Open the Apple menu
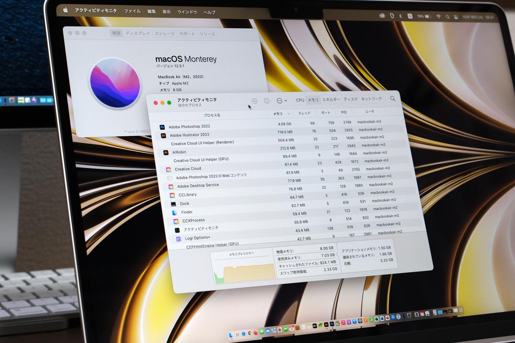This screenshot has height=343, width=515. tap(66, 10)
